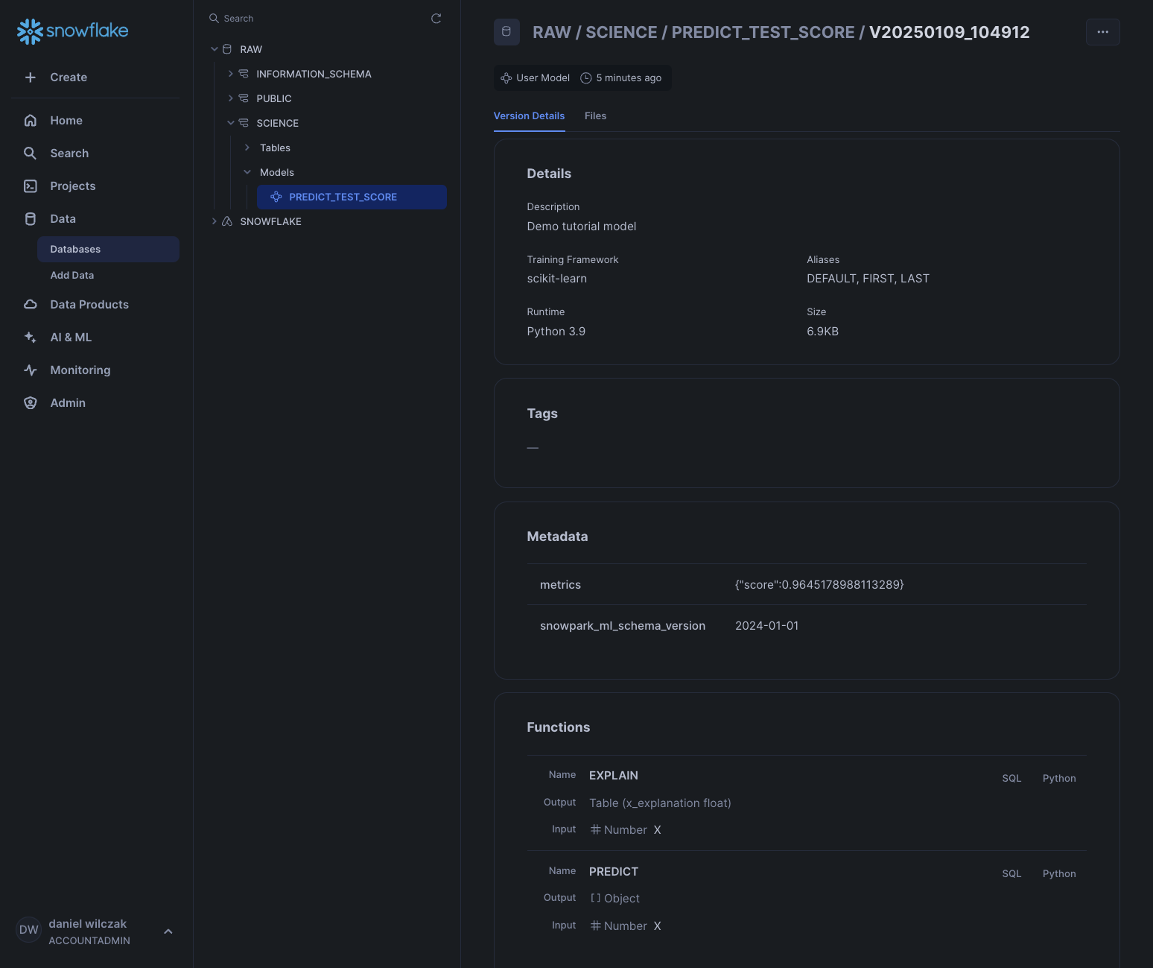The height and width of the screenshot is (968, 1153).
Task: Click the PREDICT function name
Action: coord(614,872)
